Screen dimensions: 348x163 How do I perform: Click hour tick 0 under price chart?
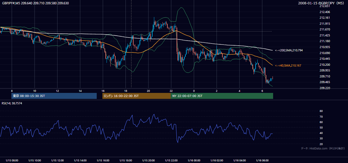click(194, 90)
